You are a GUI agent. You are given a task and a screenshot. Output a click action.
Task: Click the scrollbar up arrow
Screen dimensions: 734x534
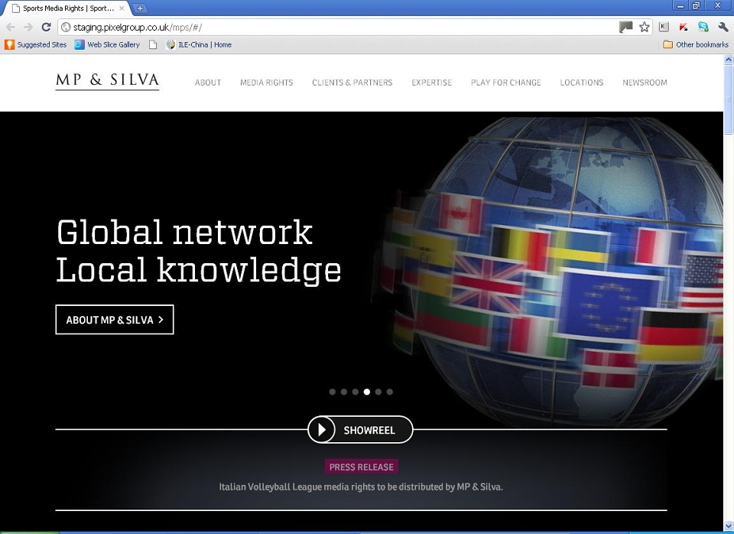[729, 59]
